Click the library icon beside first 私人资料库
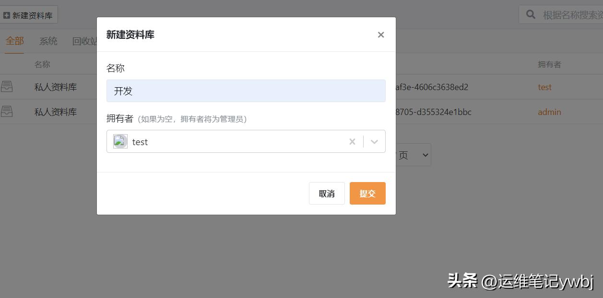Screen dimensions: 603x298 (7, 87)
